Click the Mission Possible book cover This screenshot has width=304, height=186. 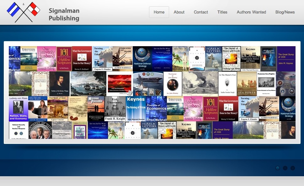(96, 109)
